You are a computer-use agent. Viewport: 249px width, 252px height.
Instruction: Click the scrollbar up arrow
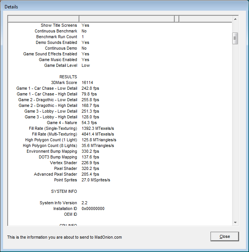click(235, 19)
